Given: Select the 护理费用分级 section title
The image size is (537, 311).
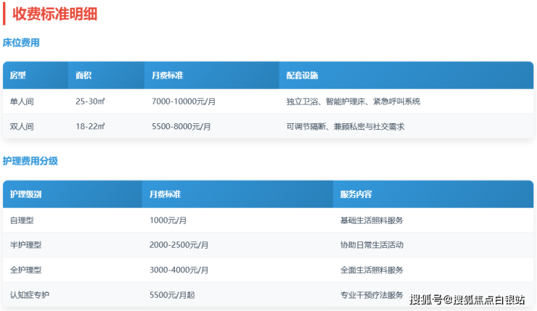Looking at the screenshot, I should click(x=30, y=161).
